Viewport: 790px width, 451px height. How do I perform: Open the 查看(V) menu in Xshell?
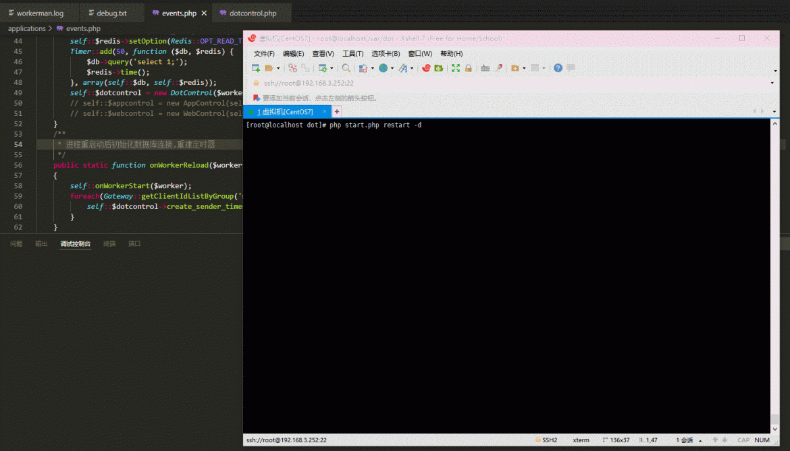(323, 54)
